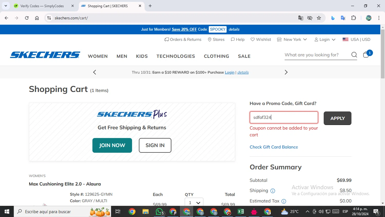Bookmark this page with star icon
This screenshot has height=217, width=385.
[x=319, y=18]
